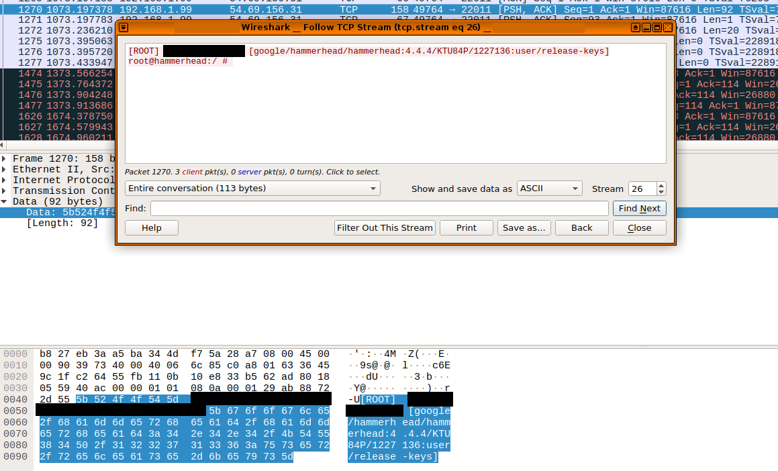Click the google/hammerhead build fingerprint text
The height and width of the screenshot is (471, 778).
click(x=429, y=51)
